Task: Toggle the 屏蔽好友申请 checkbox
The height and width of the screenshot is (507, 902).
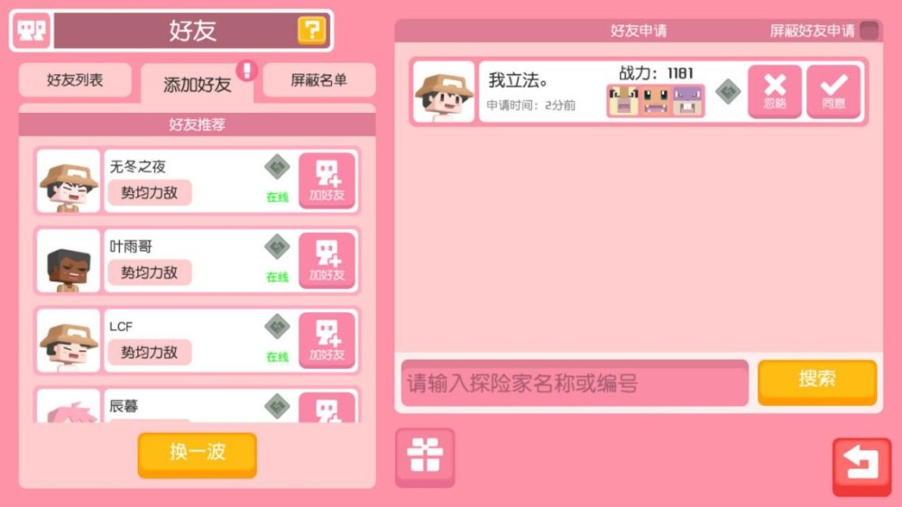Action: point(870,31)
